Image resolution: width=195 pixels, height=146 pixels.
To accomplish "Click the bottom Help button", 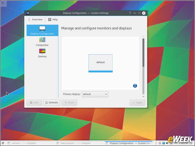I will coord(34,103).
